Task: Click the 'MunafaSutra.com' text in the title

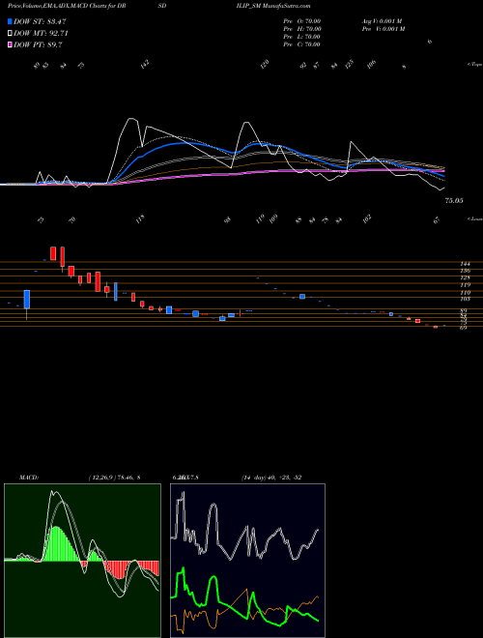Action: pyautogui.click(x=287, y=6)
